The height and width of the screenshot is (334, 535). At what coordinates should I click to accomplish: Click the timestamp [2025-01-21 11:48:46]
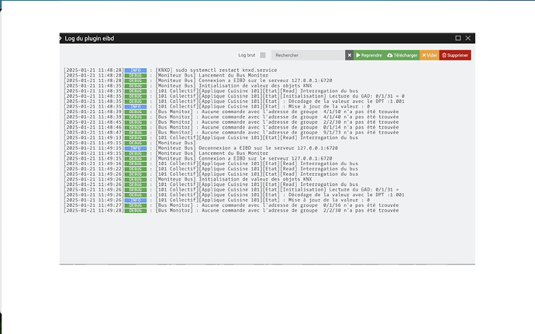pyautogui.click(x=94, y=127)
